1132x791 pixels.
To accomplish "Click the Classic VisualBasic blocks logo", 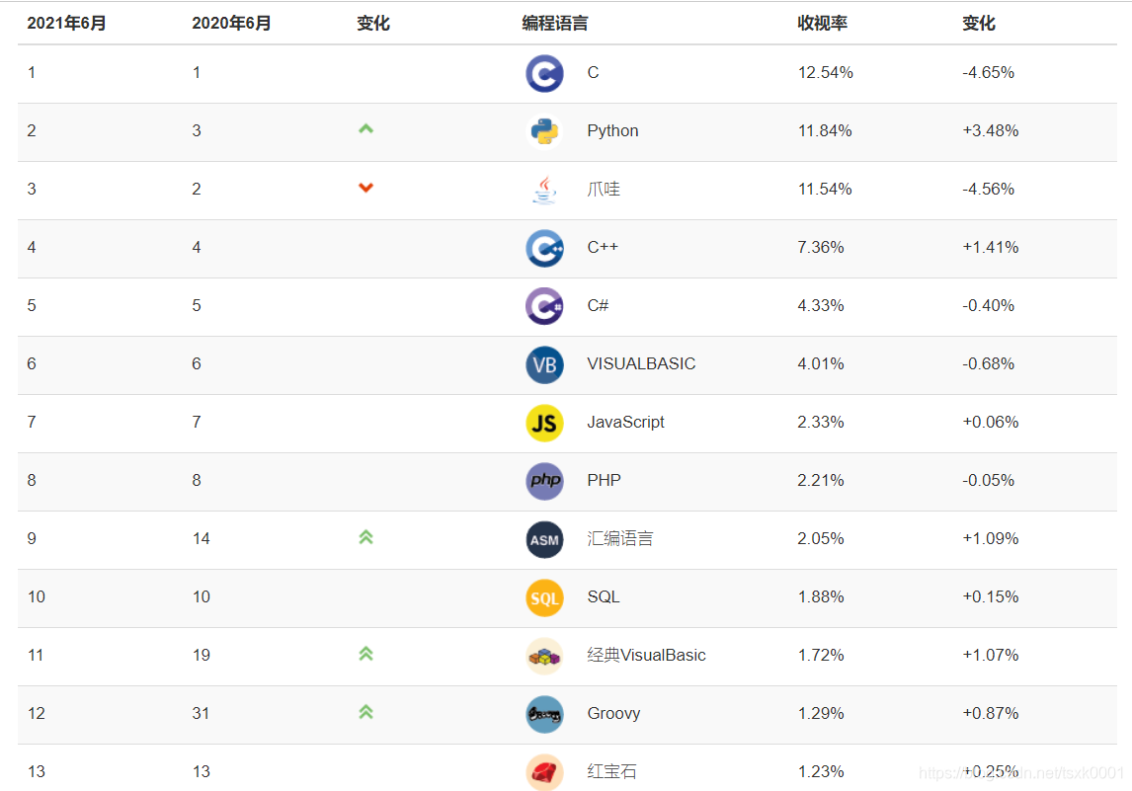I will click(544, 656).
